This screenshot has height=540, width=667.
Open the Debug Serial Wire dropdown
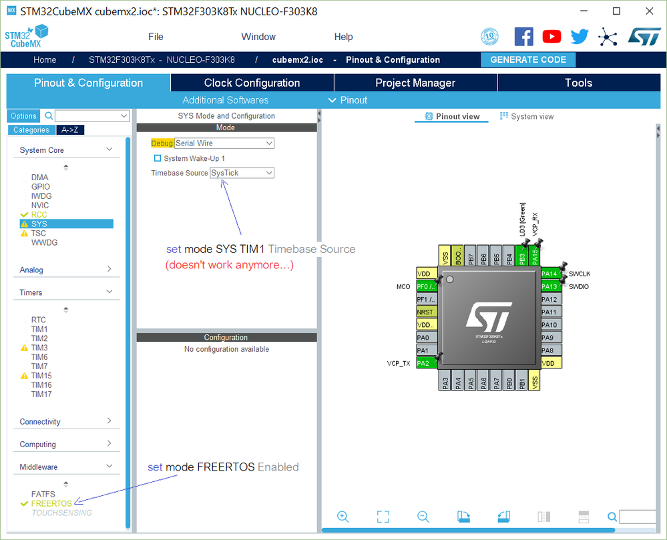point(224,144)
